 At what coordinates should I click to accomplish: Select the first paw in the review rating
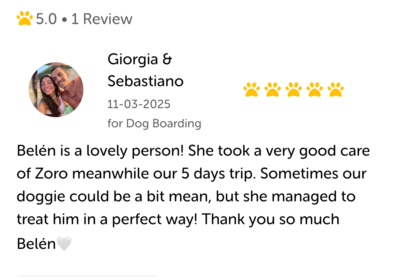252,90
